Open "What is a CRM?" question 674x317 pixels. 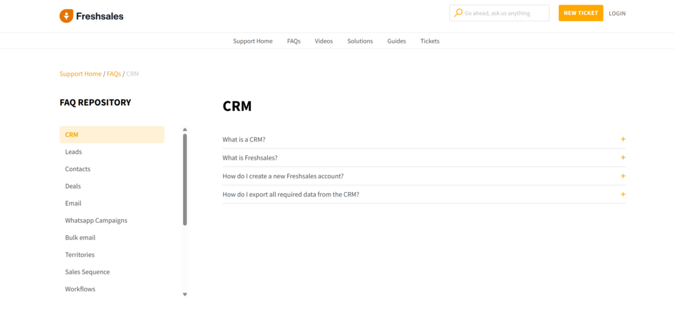tap(244, 139)
